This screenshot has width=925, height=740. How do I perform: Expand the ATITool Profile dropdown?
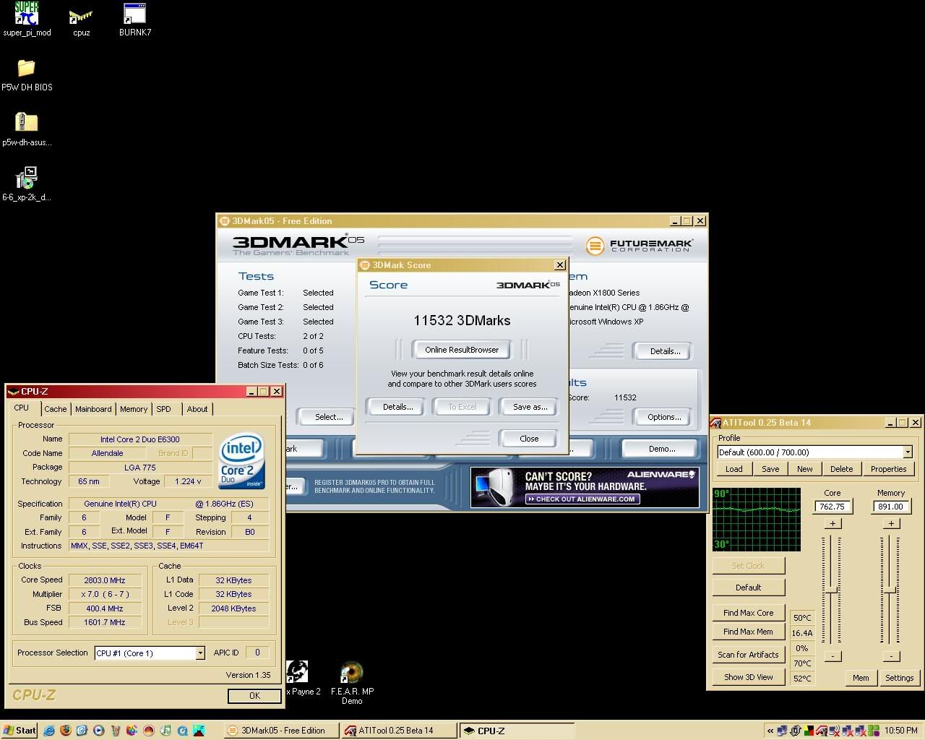click(908, 452)
